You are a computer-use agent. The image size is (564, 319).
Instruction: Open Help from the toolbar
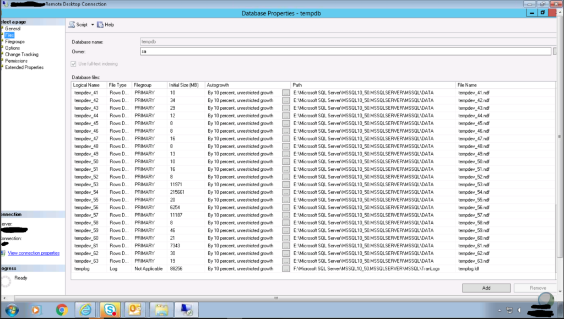point(105,25)
